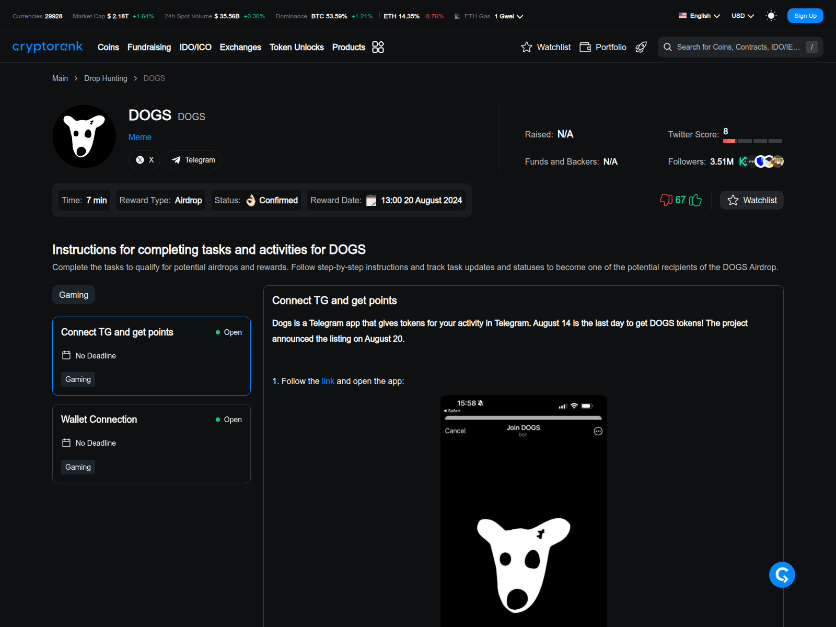Click the thumbs up vote icon

(x=695, y=200)
